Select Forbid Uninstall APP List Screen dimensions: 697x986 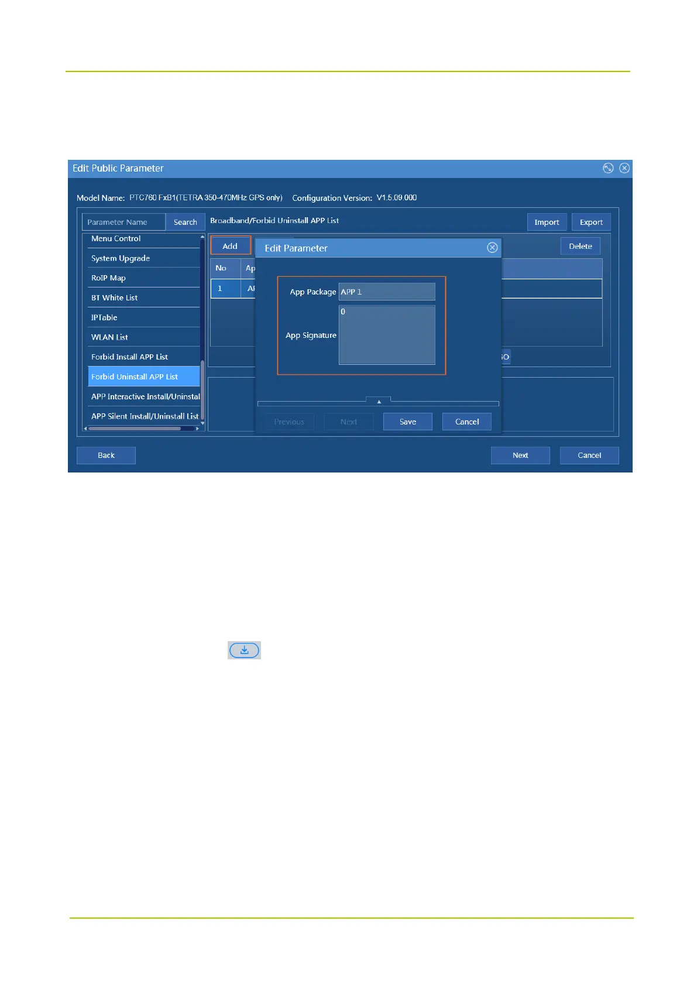pos(143,376)
